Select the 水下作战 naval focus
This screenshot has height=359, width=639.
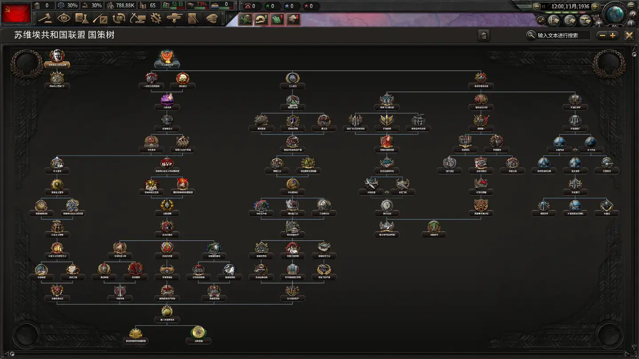591,142
